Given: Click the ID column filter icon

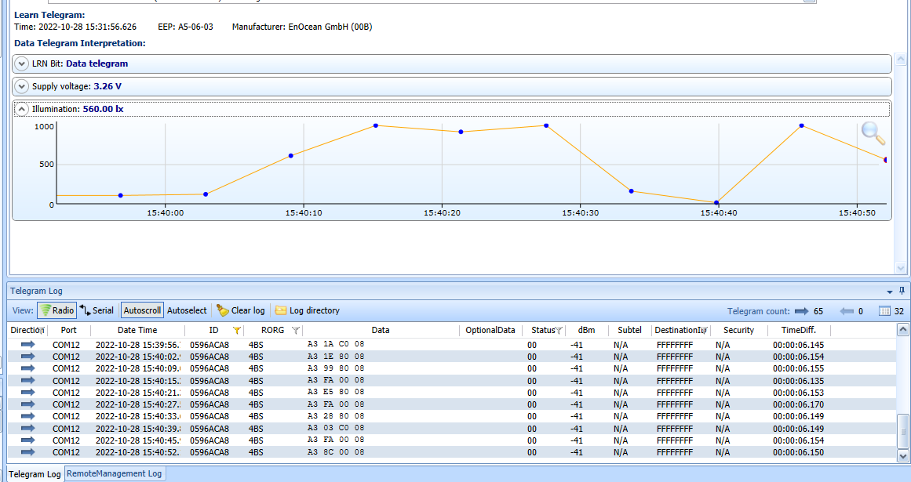Looking at the screenshot, I should [x=236, y=331].
